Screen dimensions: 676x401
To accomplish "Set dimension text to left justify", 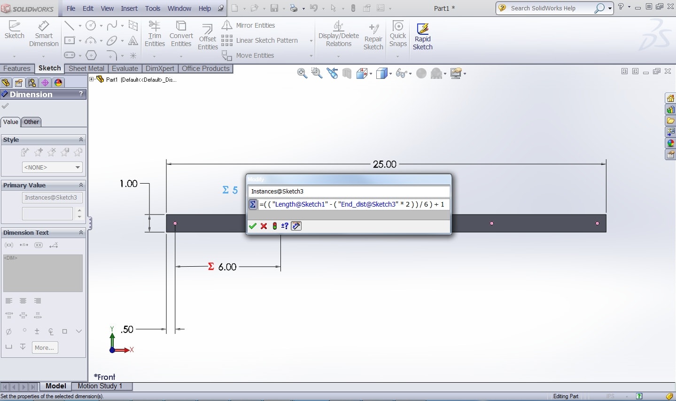I will (9, 301).
